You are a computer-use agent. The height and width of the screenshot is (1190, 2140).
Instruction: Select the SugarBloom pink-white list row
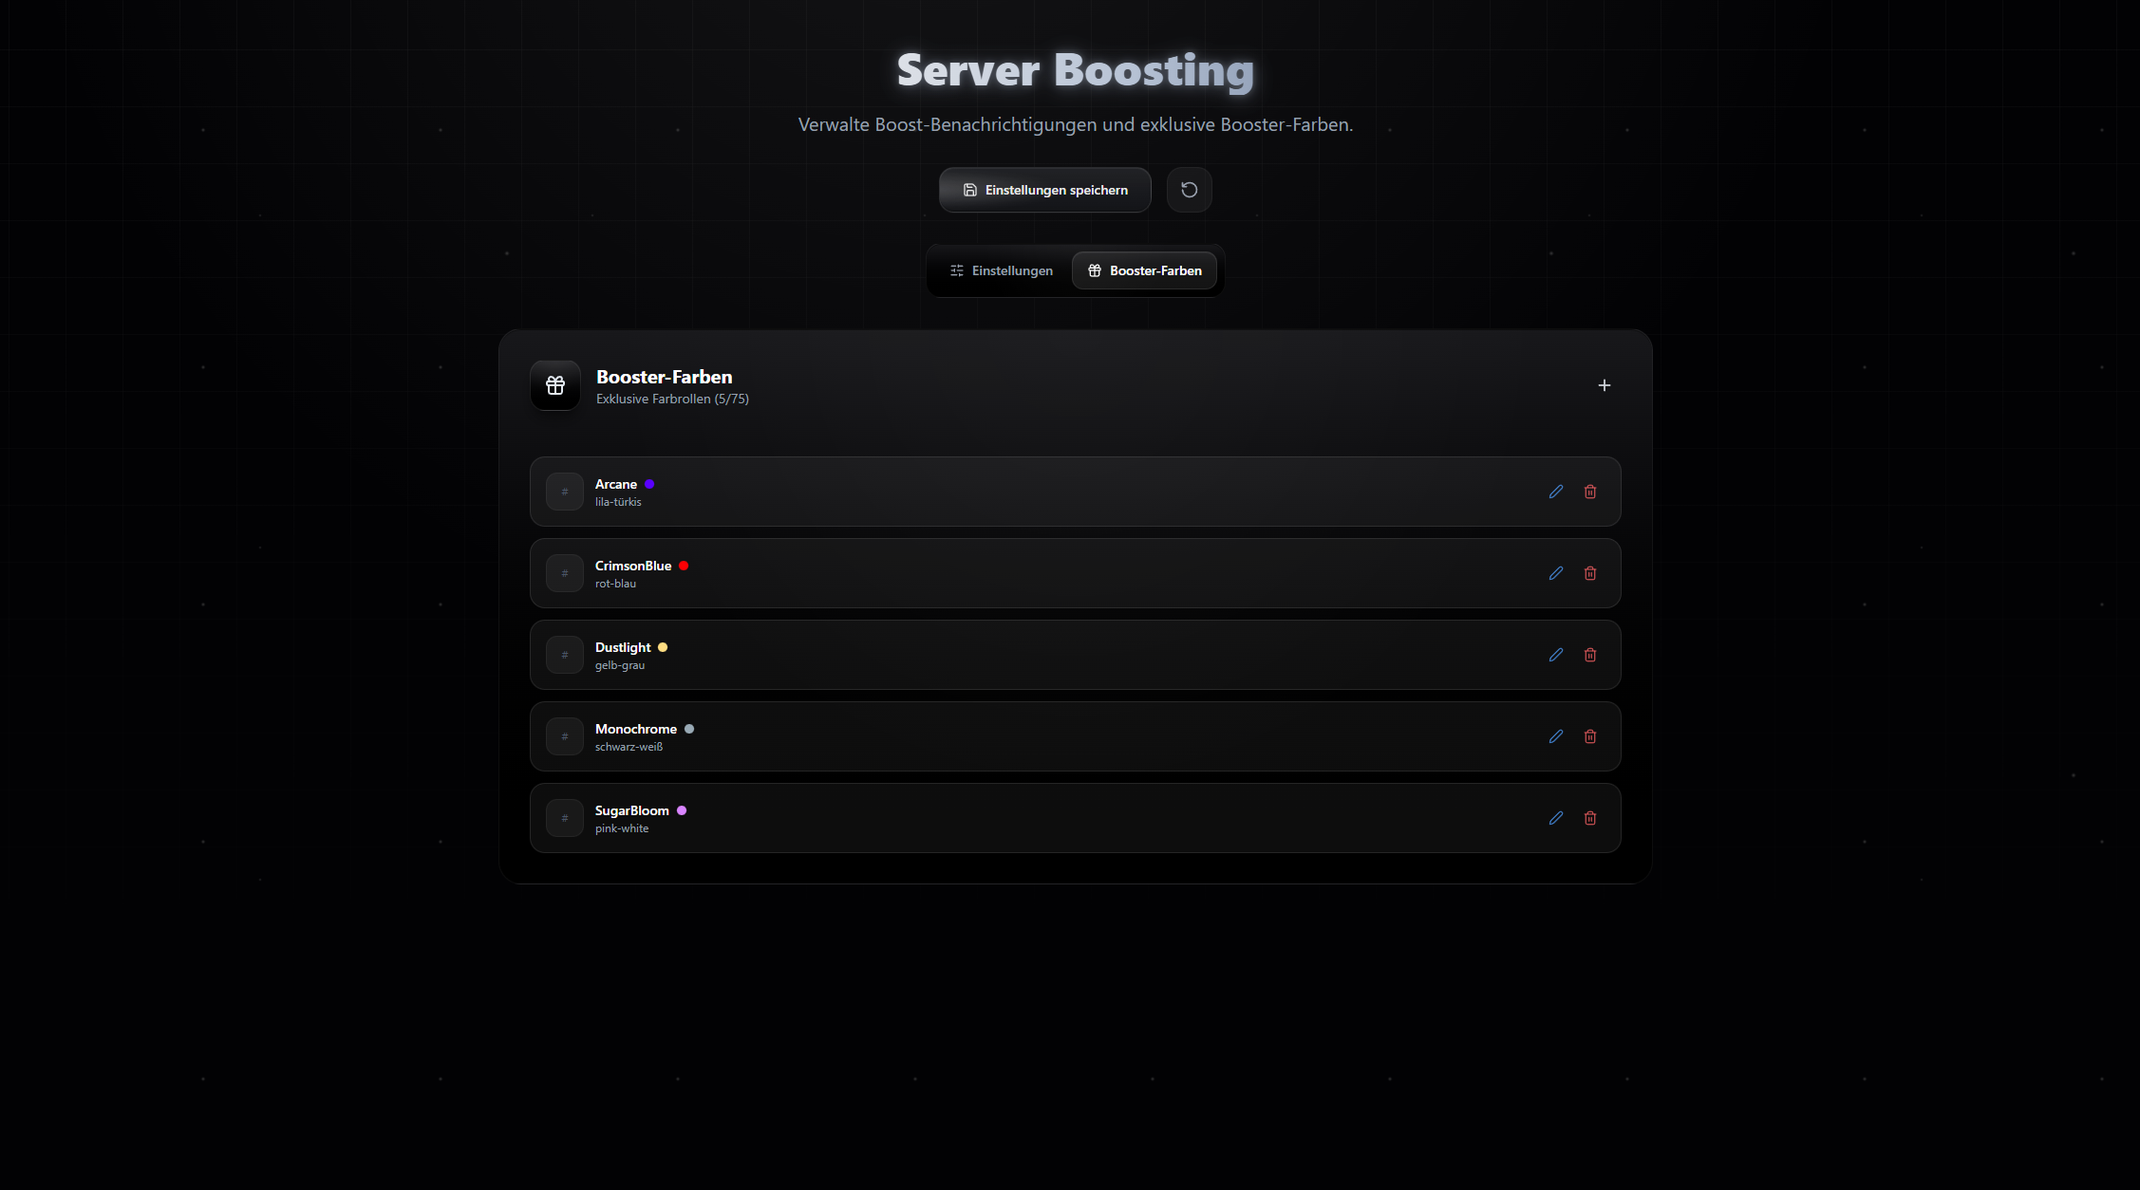(x=1044, y=818)
